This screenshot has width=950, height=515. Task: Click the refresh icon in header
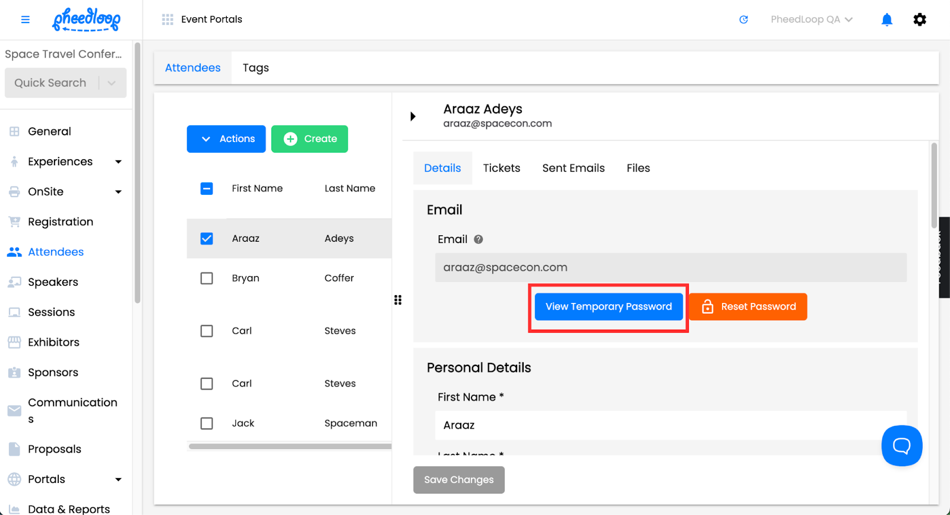pos(743,20)
